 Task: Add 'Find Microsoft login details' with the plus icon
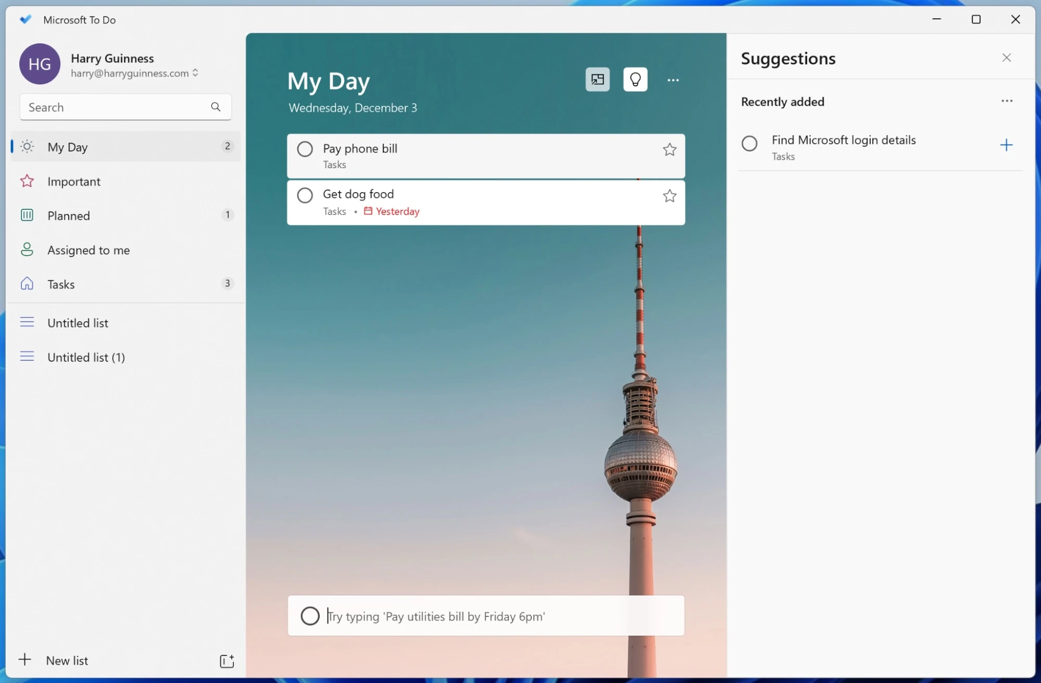click(1006, 145)
